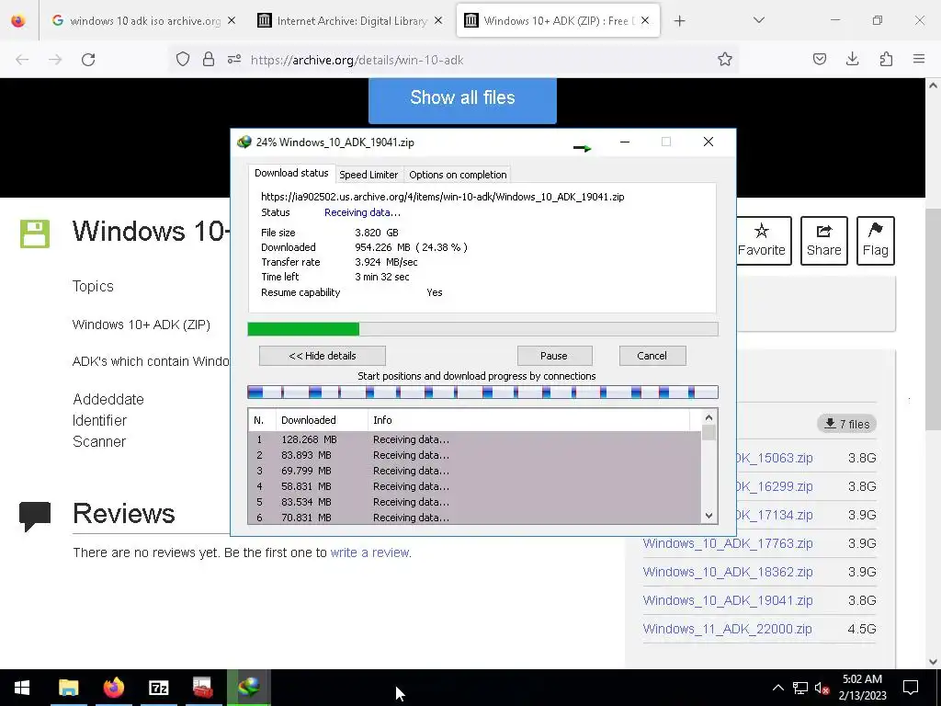The height and width of the screenshot is (706, 941).
Task: Expand the list all tabs chevron
Action: coord(758,21)
